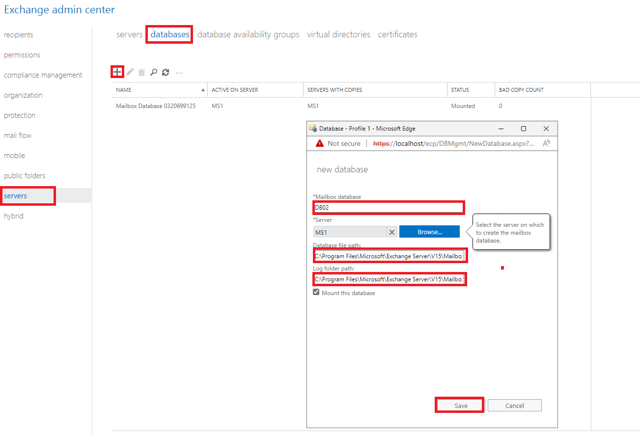Sort by SERVERS WITH COPIES column header

(x=375, y=90)
